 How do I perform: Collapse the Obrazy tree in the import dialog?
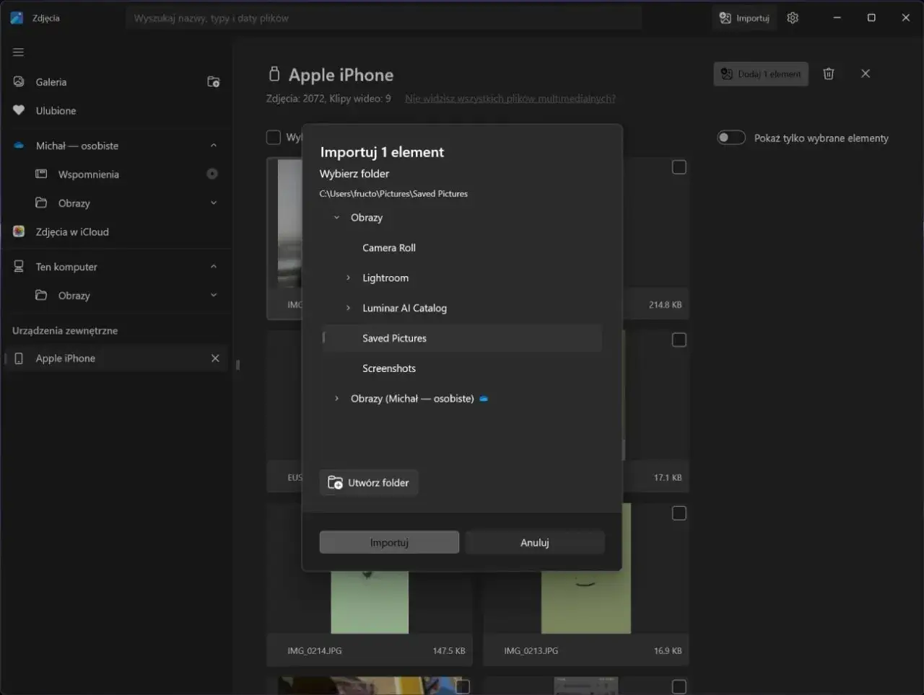(x=336, y=217)
